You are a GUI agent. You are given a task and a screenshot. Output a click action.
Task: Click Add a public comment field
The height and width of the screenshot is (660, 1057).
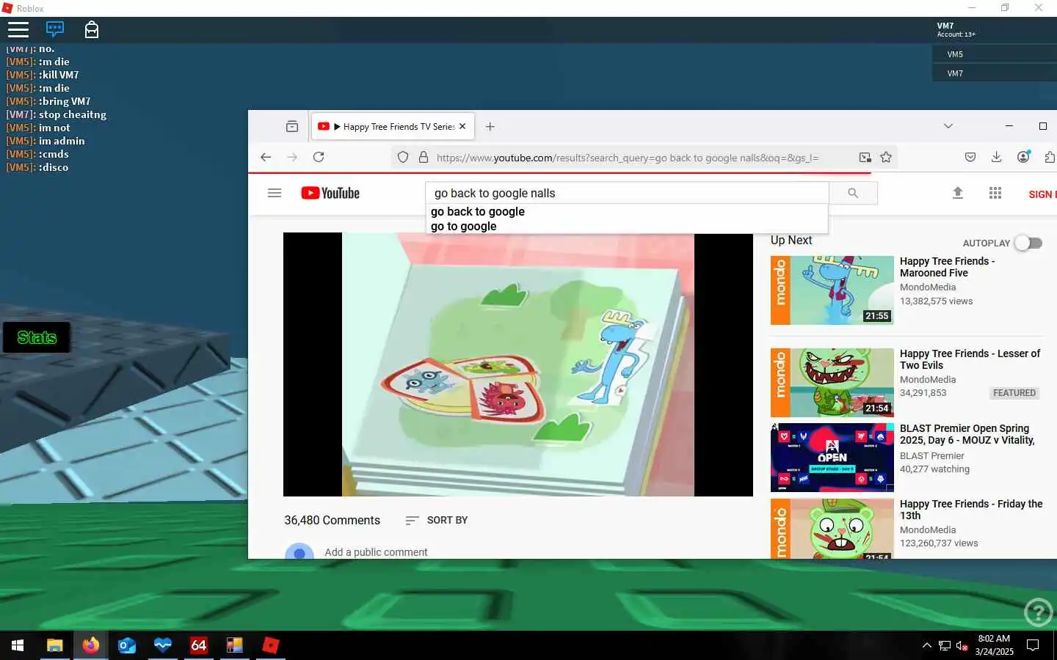click(x=376, y=552)
